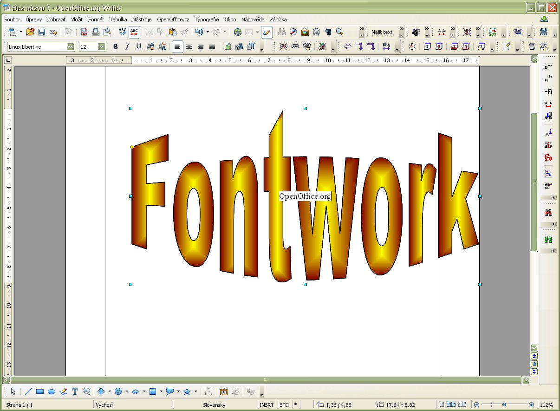Expand Block Arrows dropdown arrow
The height and width of the screenshot is (411, 560).
click(x=144, y=391)
